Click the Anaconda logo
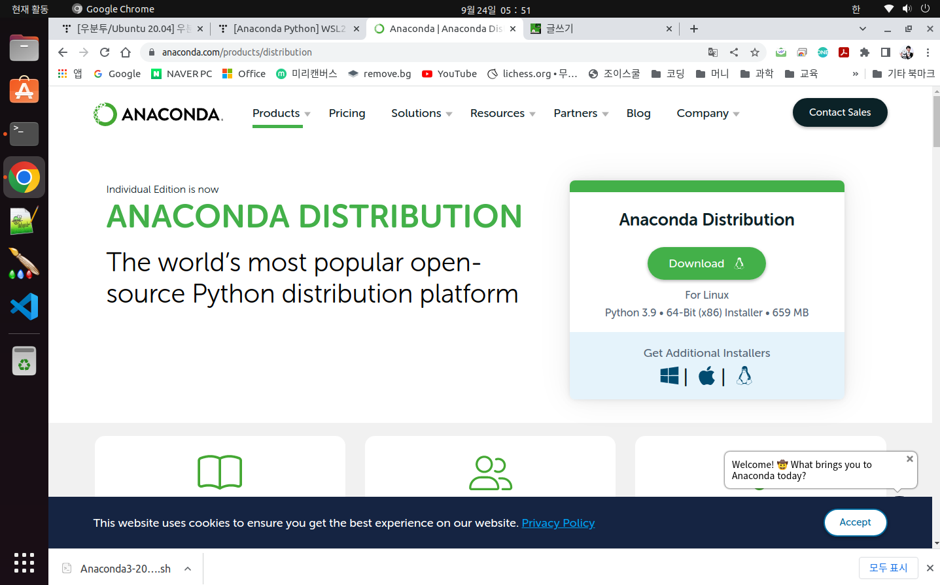 click(x=158, y=114)
